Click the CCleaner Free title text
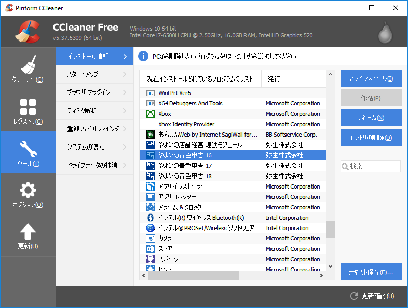 pos(85,27)
